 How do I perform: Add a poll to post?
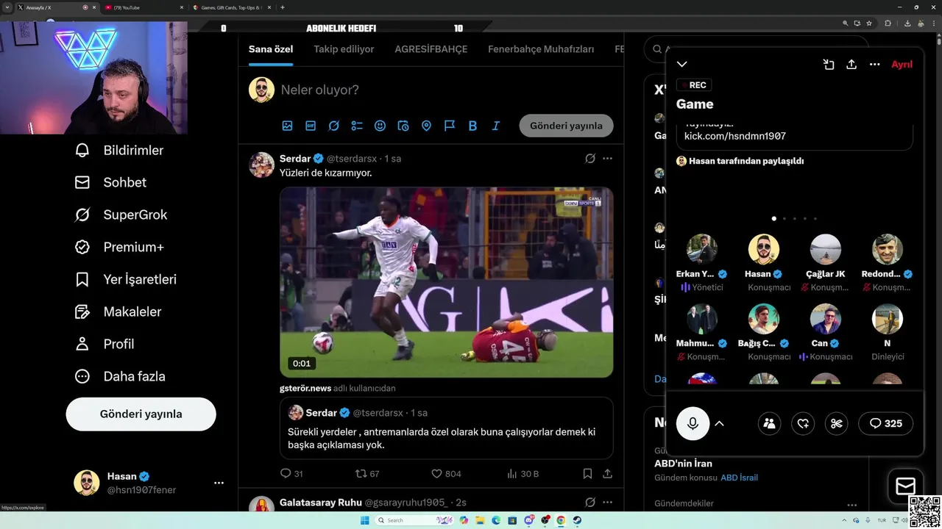click(x=357, y=126)
